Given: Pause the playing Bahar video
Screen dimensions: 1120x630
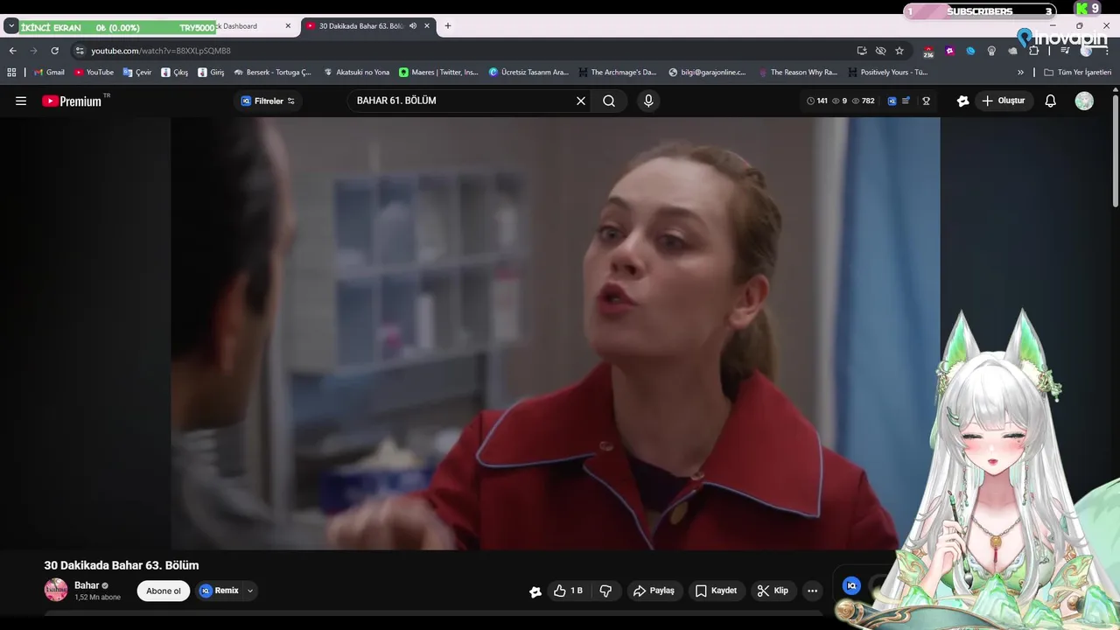Looking at the screenshot, I should coord(556,332).
